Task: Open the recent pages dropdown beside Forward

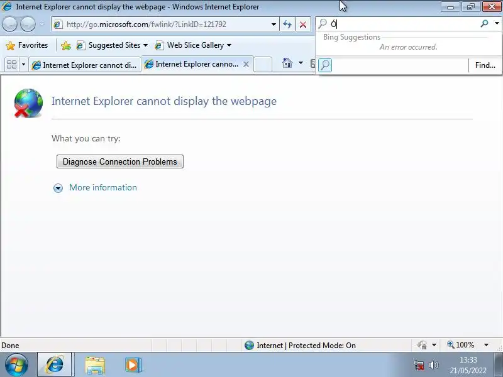Action: coord(41,24)
